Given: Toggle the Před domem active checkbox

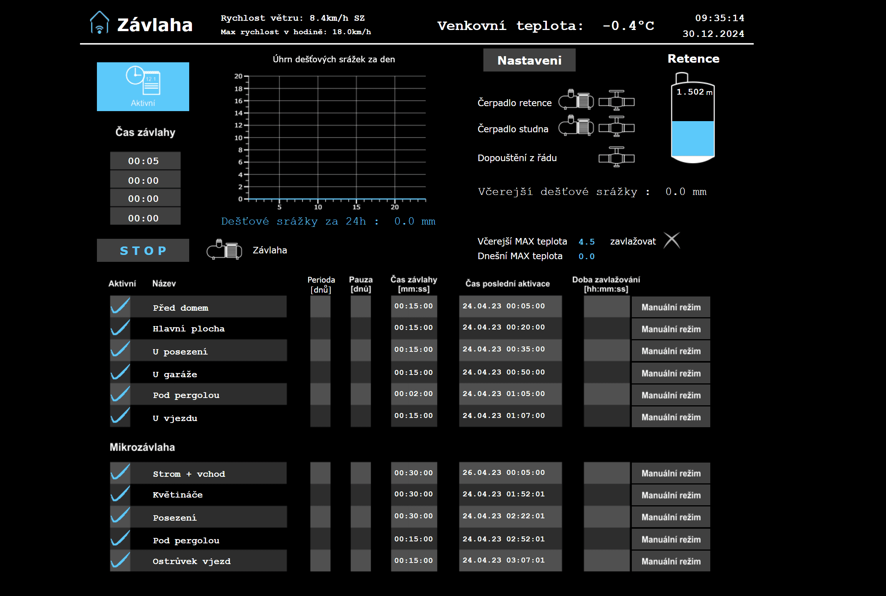Looking at the screenshot, I should tap(120, 306).
